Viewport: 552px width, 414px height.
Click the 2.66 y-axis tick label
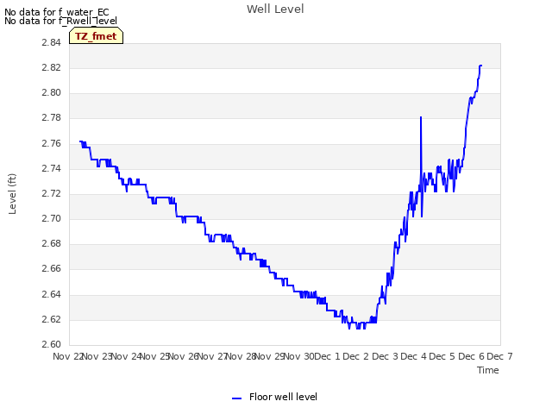coord(51,268)
